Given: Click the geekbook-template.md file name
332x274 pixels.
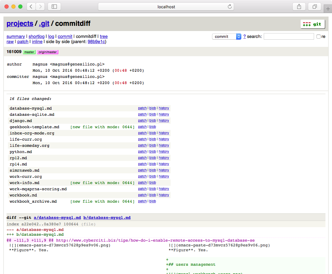Looking at the screenshot, I should coord(34,127).
